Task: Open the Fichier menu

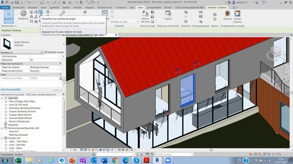Action: pyautogui.click(x=5, y=7)
